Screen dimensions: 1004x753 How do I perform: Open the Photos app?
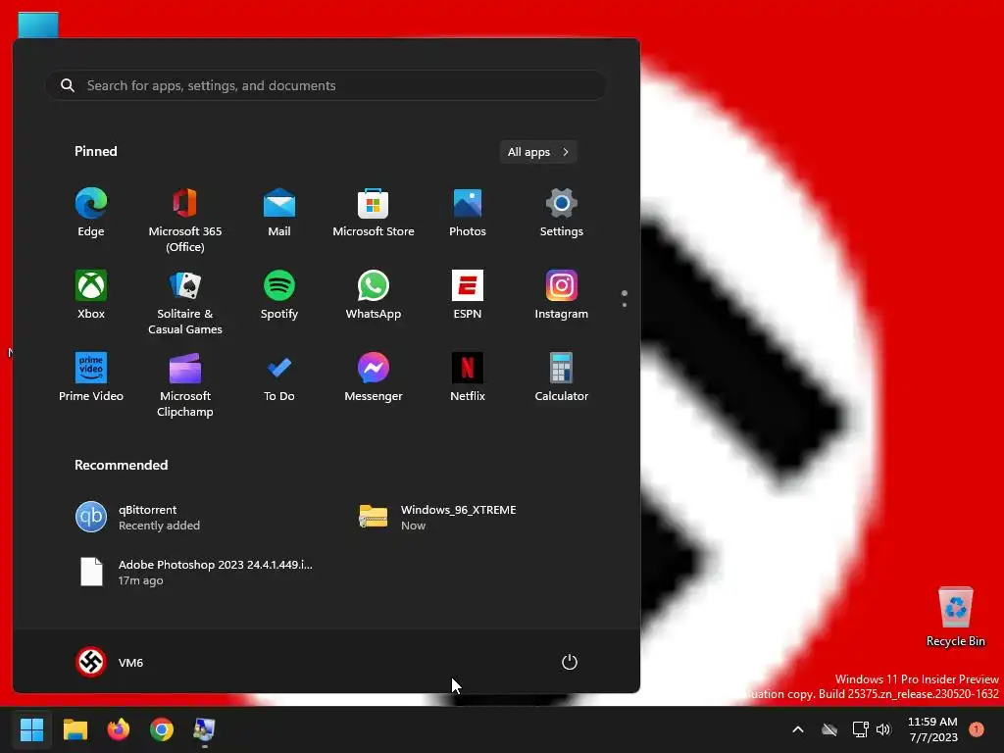point(468,213)
